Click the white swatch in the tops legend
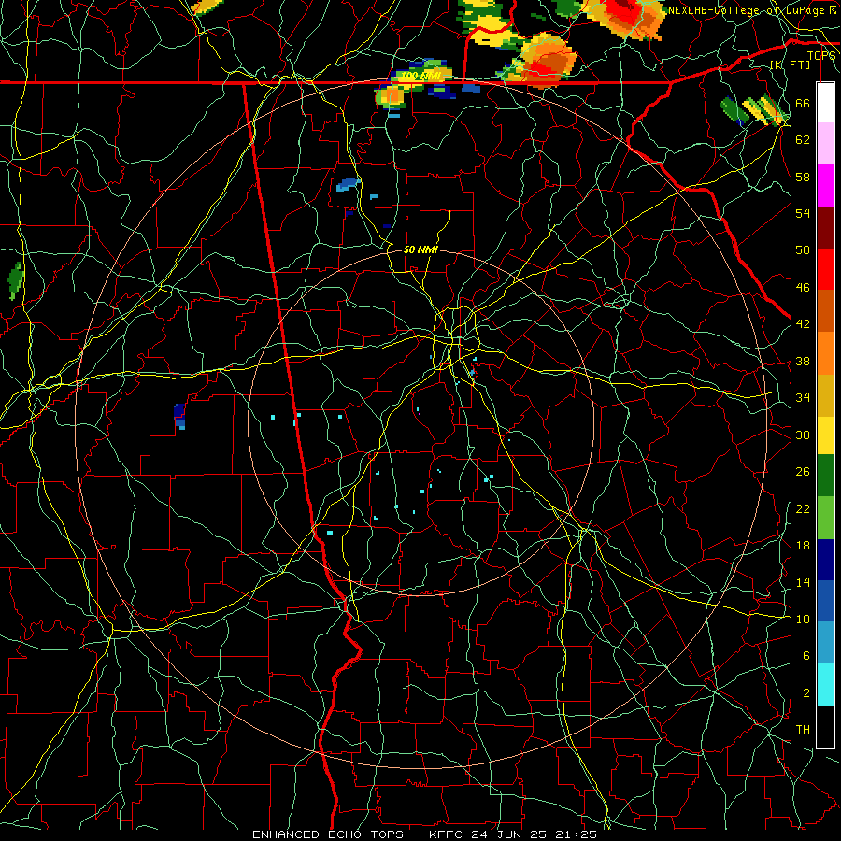Viewport: 841px width, 841px height. [825, 103]
